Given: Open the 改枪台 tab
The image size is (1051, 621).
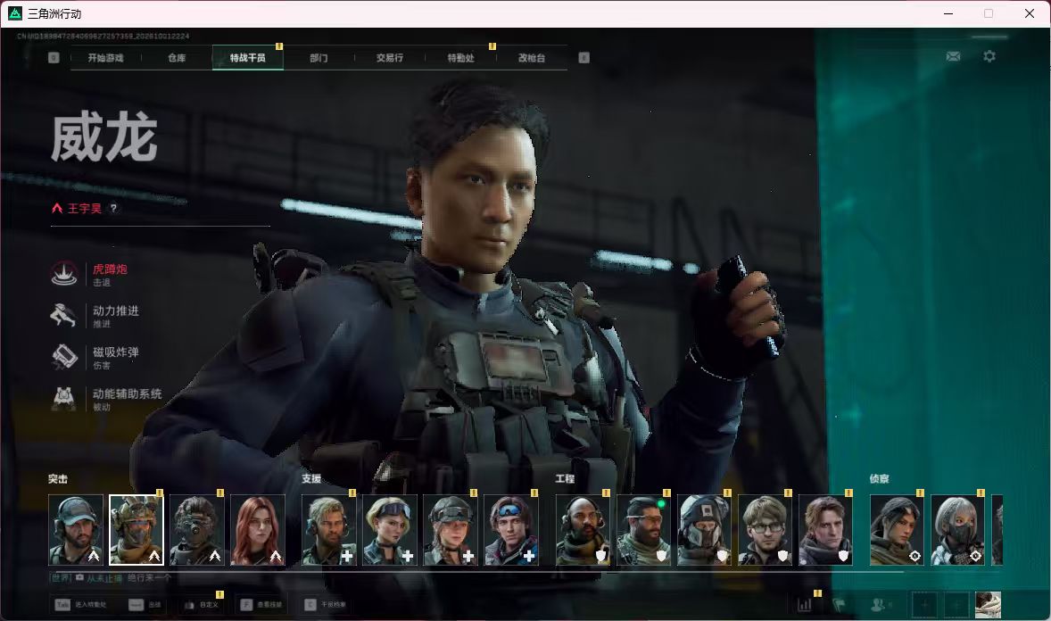Looking at the screenshot, I should tap(532, 58).
